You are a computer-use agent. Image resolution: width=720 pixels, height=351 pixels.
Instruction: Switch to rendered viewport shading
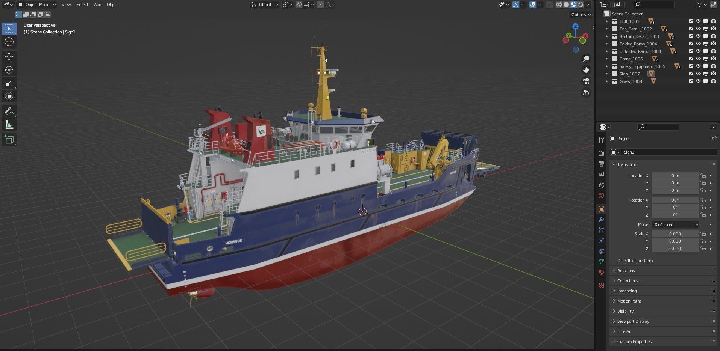pyautogui.click(x=581, y=5)
